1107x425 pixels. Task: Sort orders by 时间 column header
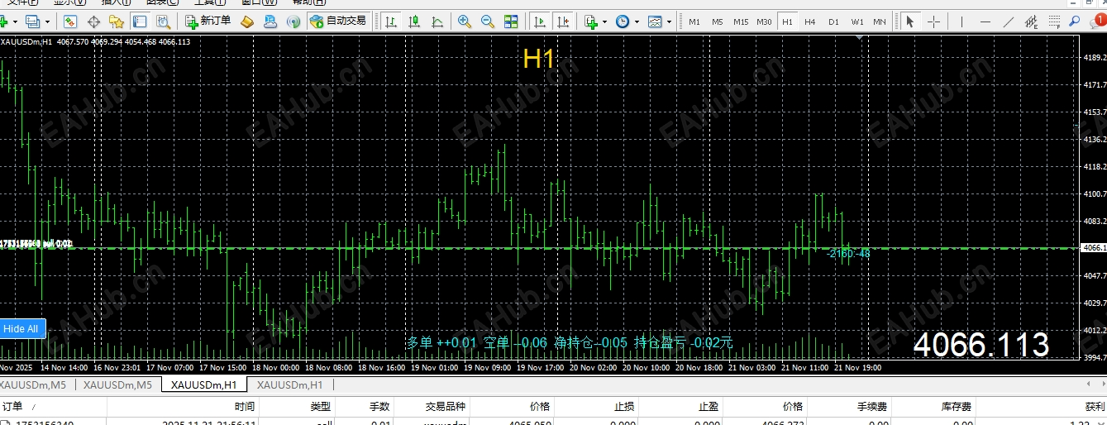182,407
